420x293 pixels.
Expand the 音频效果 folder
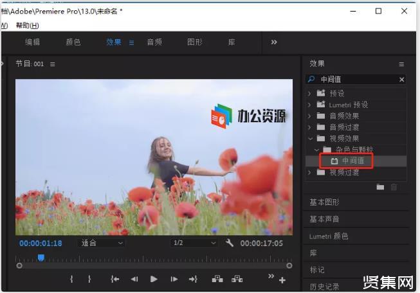(x=309, y=116)
